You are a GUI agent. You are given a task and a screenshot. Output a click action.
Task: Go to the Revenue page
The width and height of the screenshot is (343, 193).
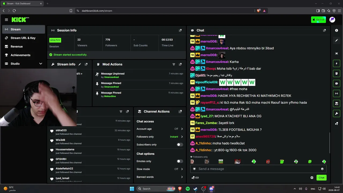(24, 47)
